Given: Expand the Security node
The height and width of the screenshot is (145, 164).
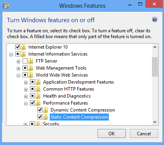Looking at the screenshot, I should [x=26, y=124].
